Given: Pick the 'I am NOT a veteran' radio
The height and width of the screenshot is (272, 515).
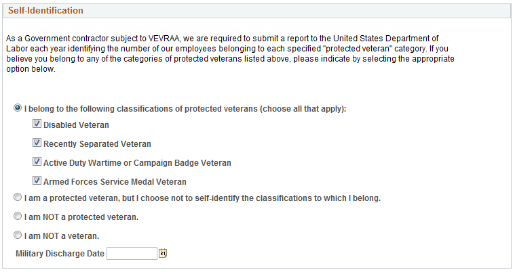Looking at the screenshot, I should 18,235.
